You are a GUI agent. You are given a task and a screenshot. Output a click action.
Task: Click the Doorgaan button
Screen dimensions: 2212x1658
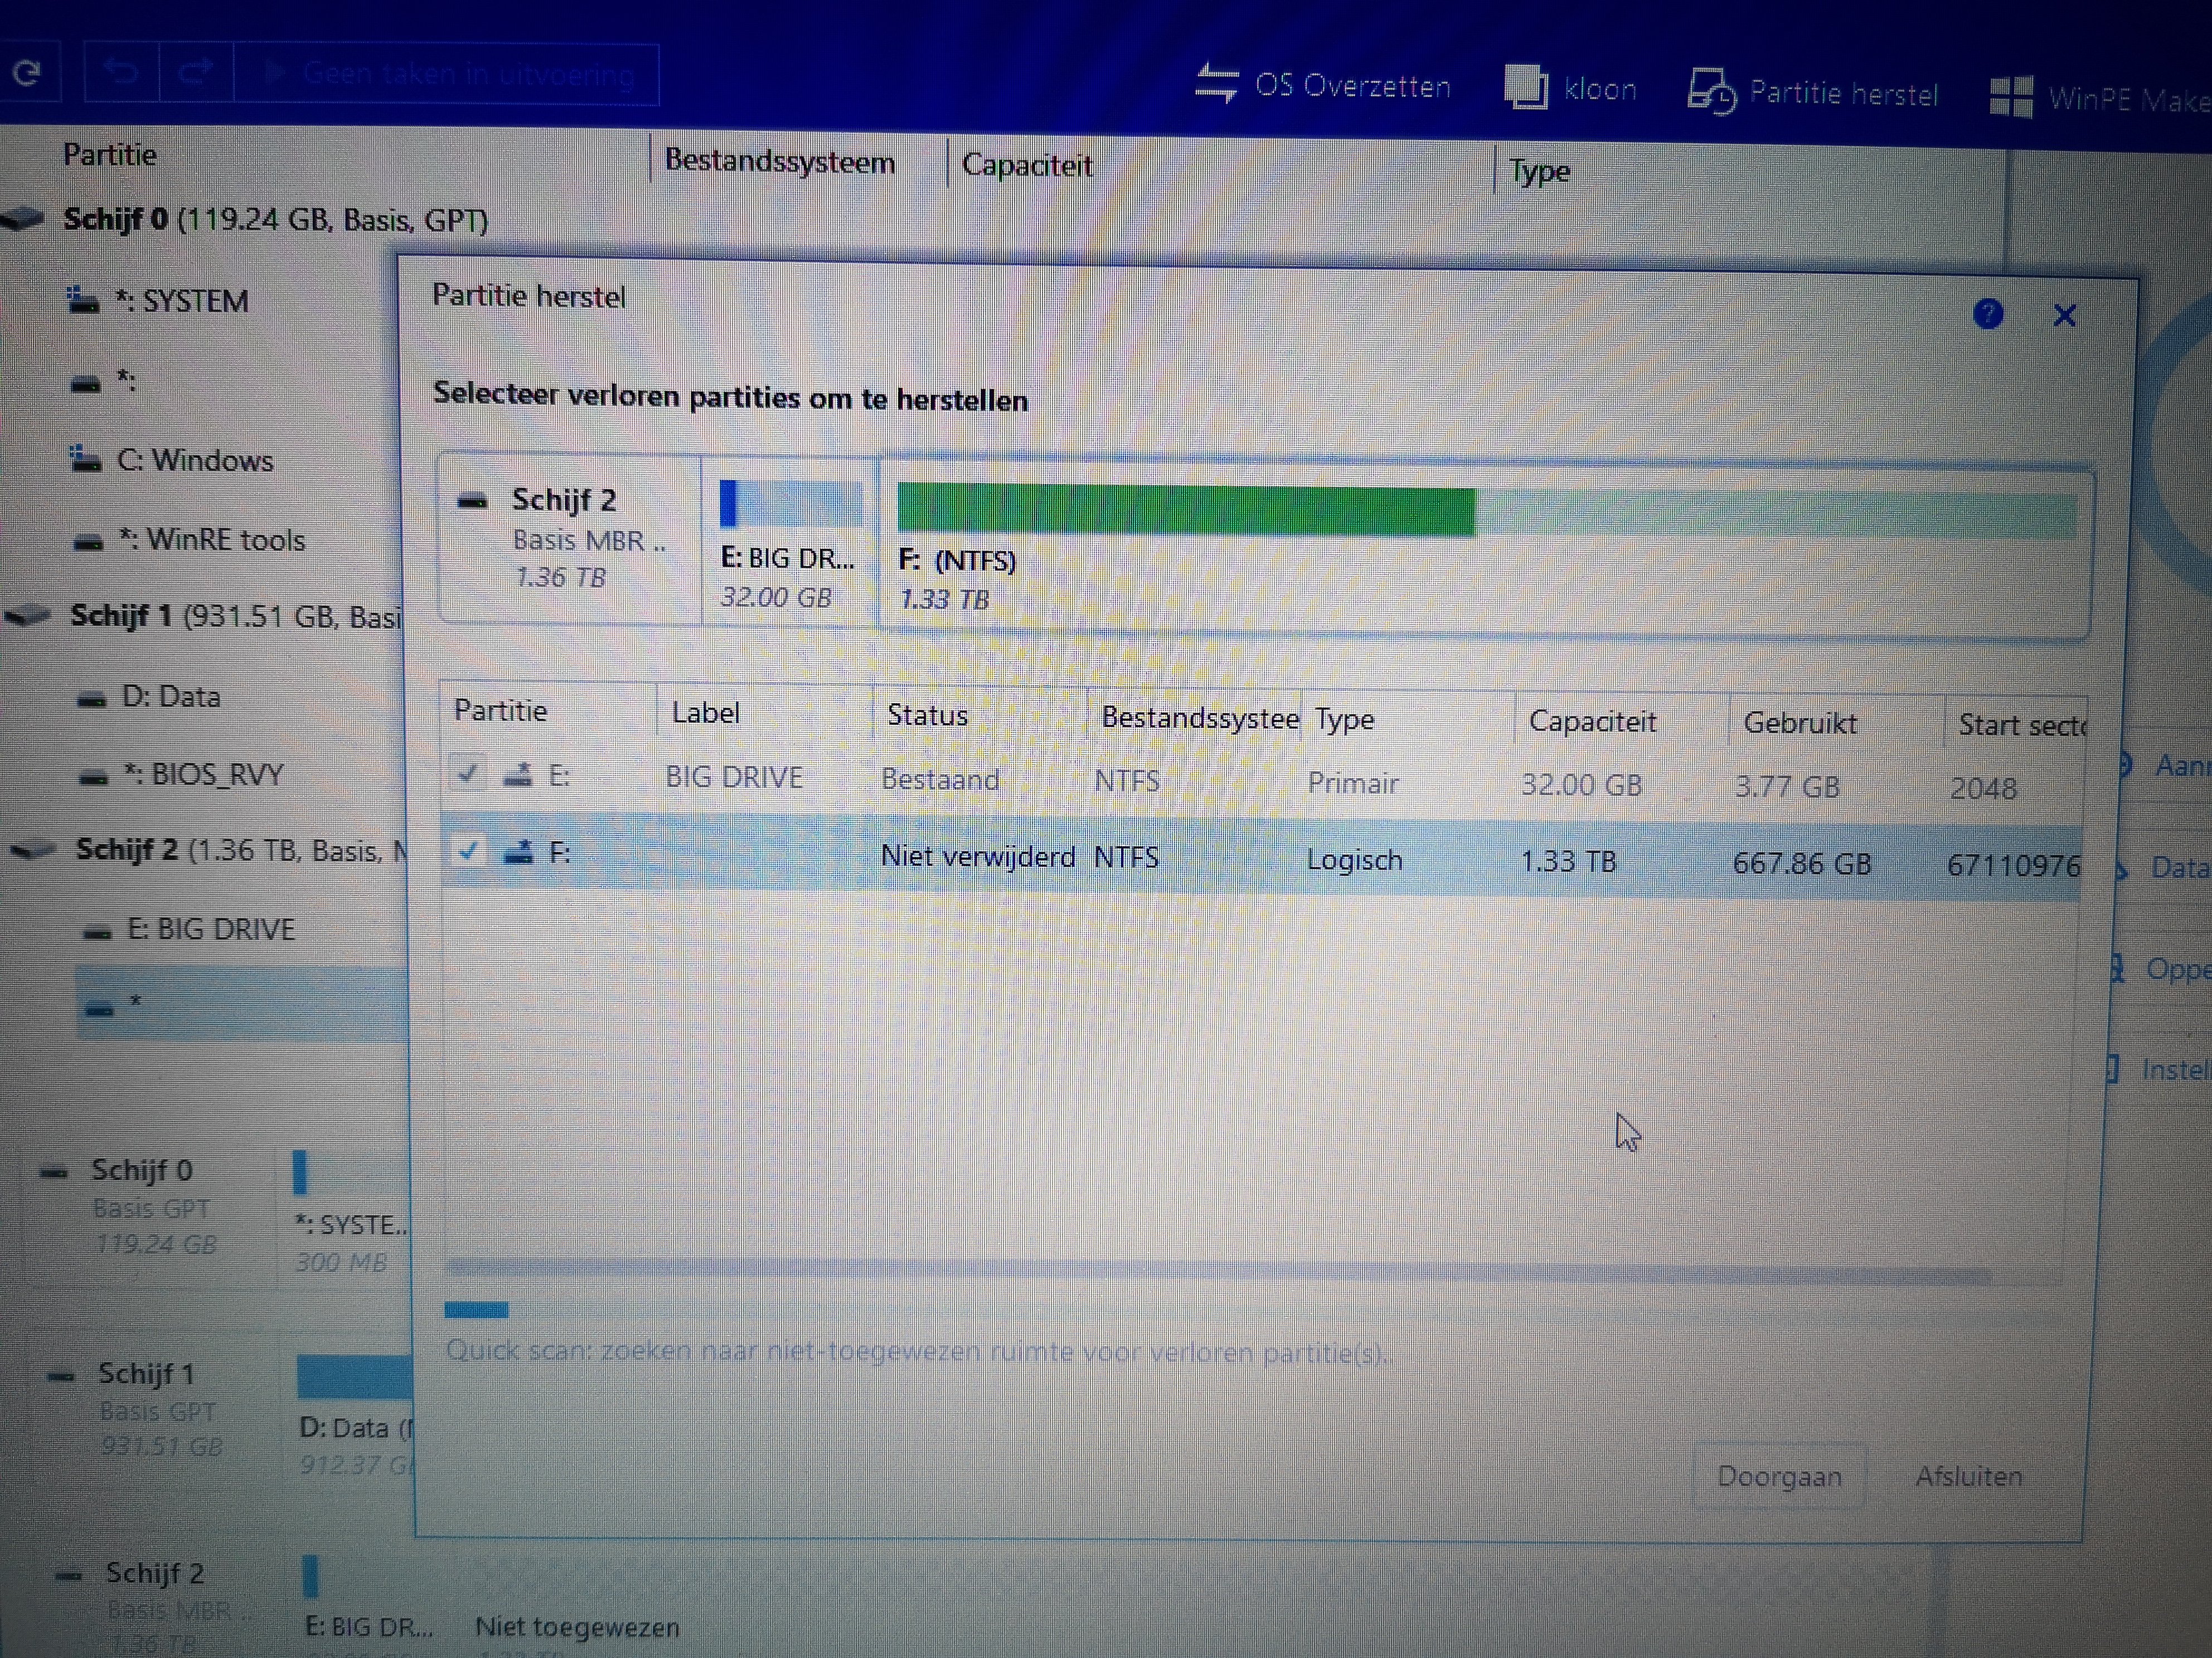(1779, 1476)
